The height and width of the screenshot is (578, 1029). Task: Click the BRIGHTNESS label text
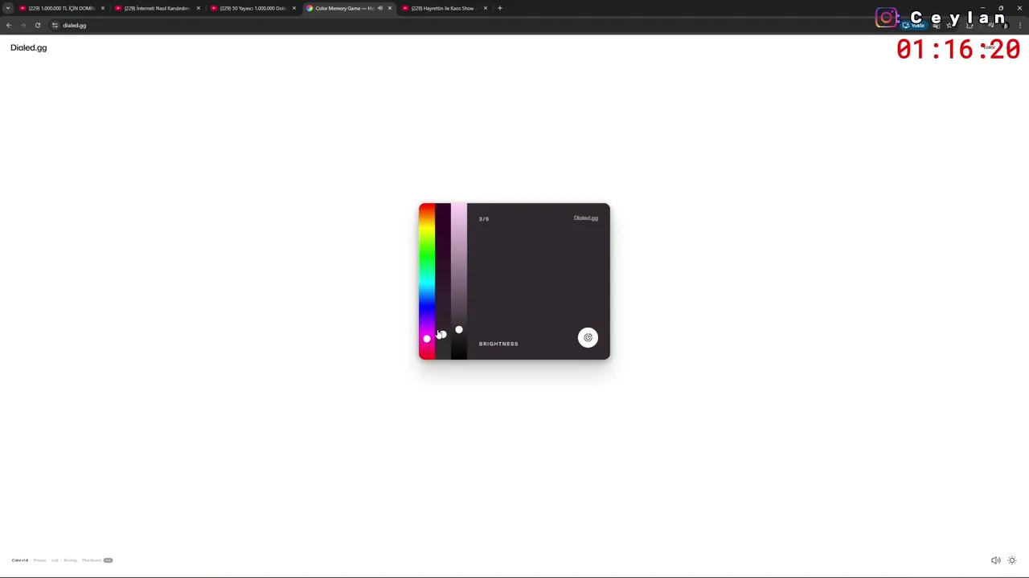(x=498, y=344)
